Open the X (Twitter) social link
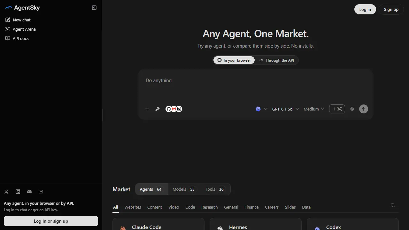Image resolution: width=409 pixels, height=230 pixels. point(6,192)
